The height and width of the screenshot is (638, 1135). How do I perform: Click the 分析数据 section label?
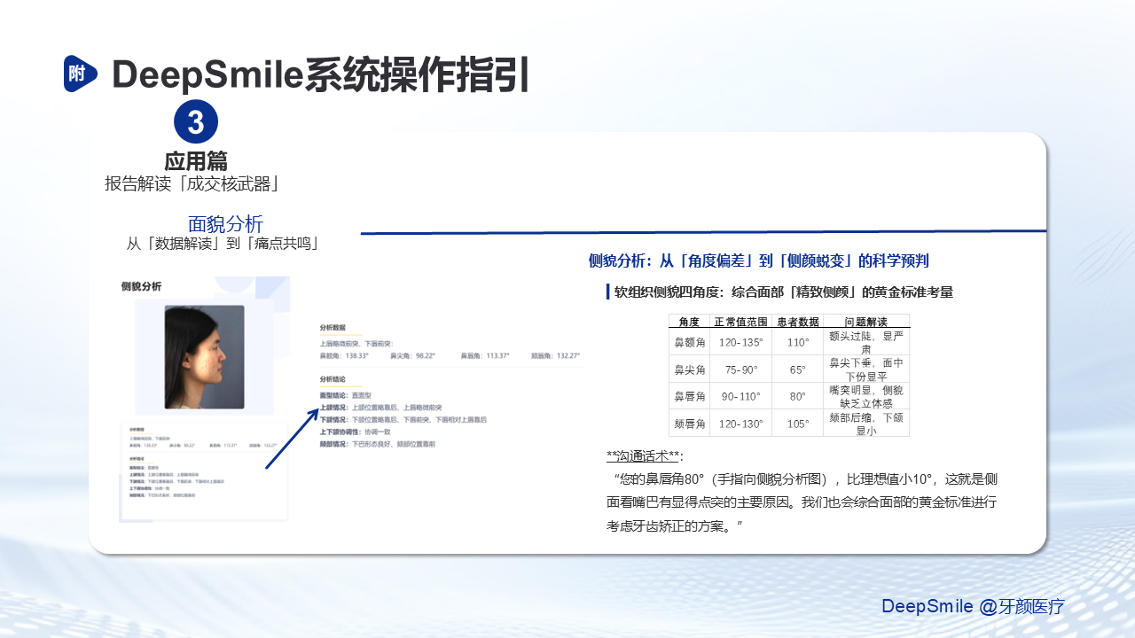coord(334,326)
